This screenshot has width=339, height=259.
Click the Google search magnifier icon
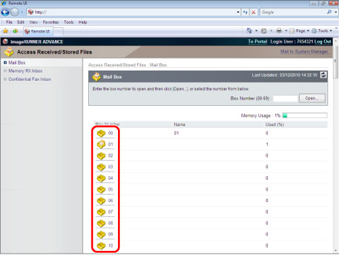coord(330,12)
